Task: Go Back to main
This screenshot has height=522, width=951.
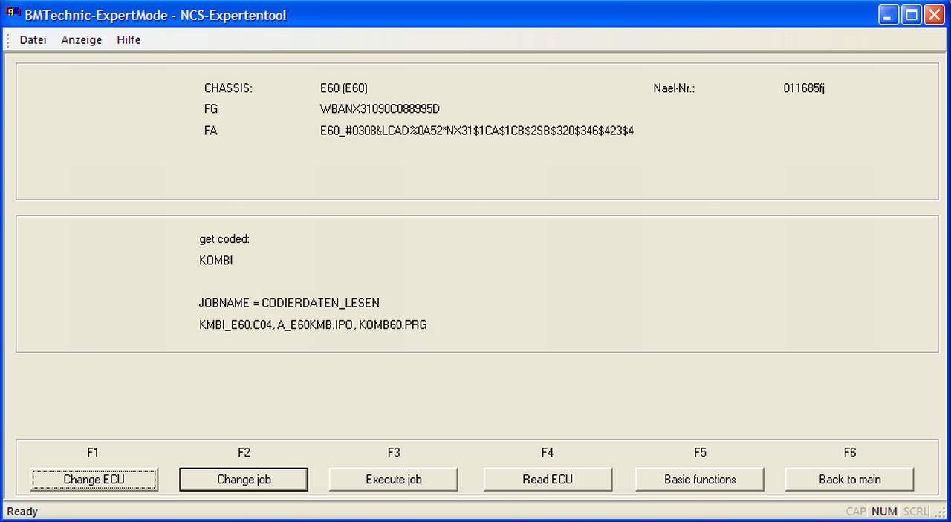Action: [850, 480]
